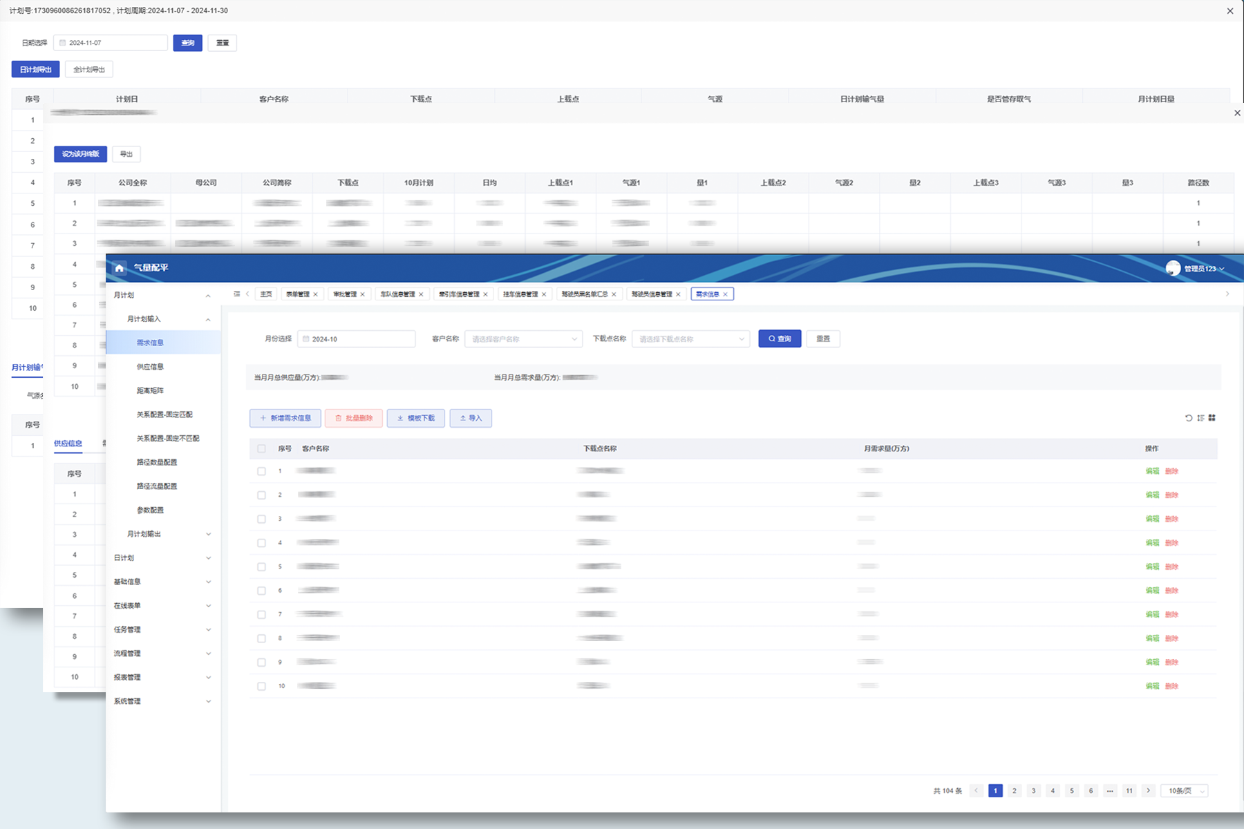Screen dimensions: 1244x829
Task: Click the home icon in the 气量配平 header
Action: click(x=120, y=268)
